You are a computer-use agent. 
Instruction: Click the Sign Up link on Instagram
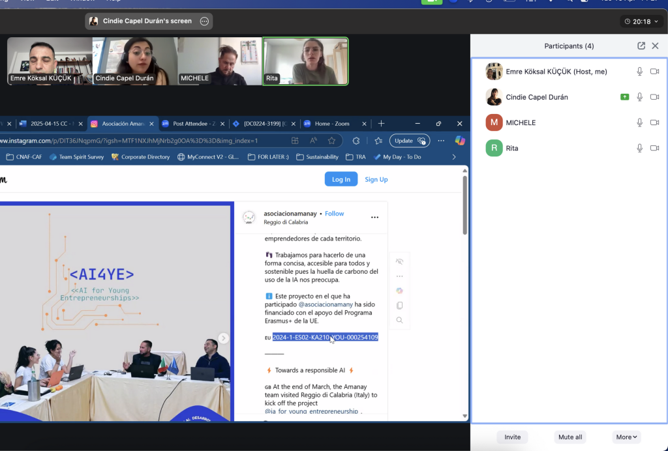(x=376, y=179)
